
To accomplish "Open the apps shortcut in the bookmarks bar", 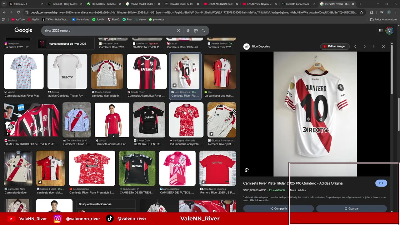I will pos(4,19).
